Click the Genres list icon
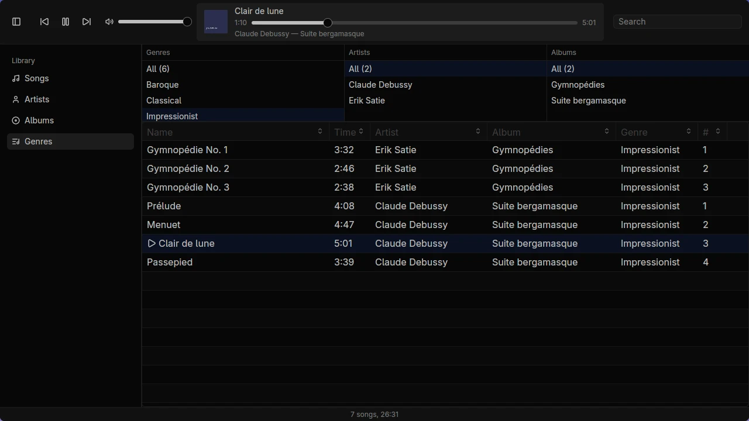The height and width of the screenshot is (421, 749). click(x=16, y=142)
